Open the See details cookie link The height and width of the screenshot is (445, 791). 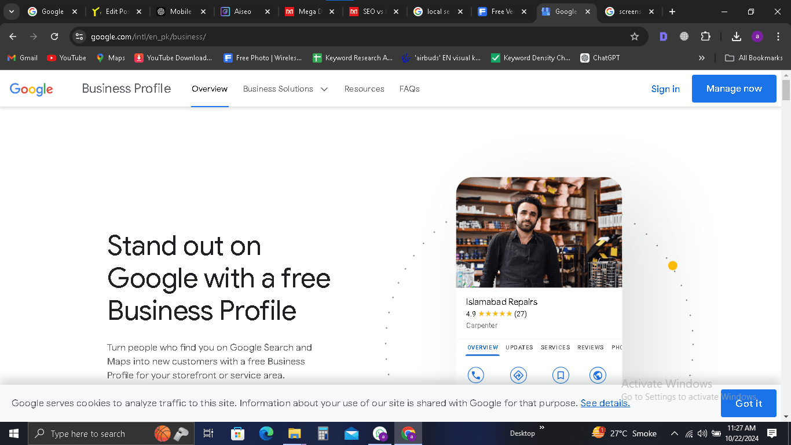(605, 403)
